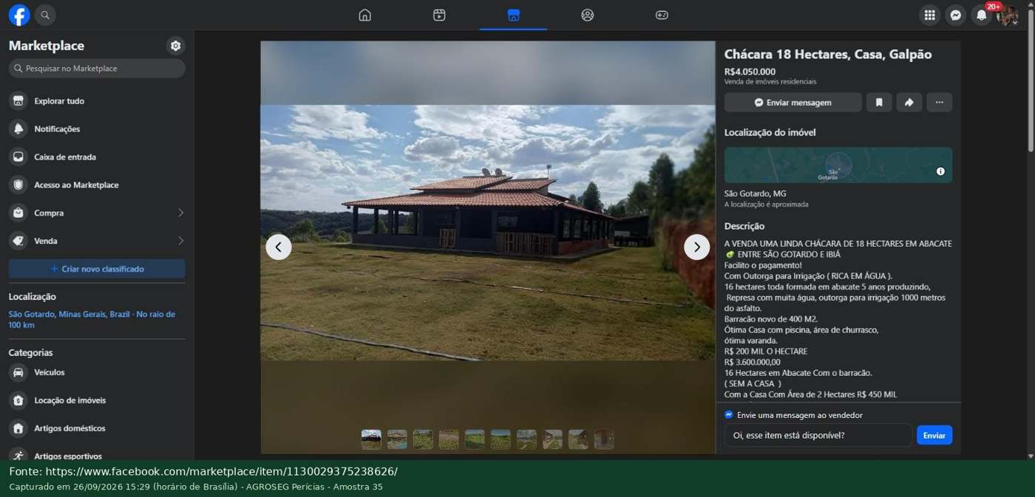Viewport: 1035px width, 497px height.
Task: Open Caixa de entrada in sidebar
Action: click(97, 157)
